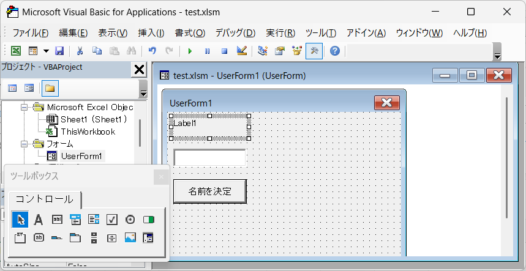Viewport: 526px width, 271px height.
Task: Open the 書式(O) menu
Action: (190, 33)
